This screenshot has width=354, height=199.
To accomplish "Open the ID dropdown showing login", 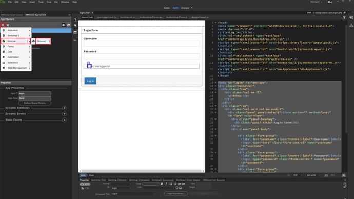I will point(121,188).
